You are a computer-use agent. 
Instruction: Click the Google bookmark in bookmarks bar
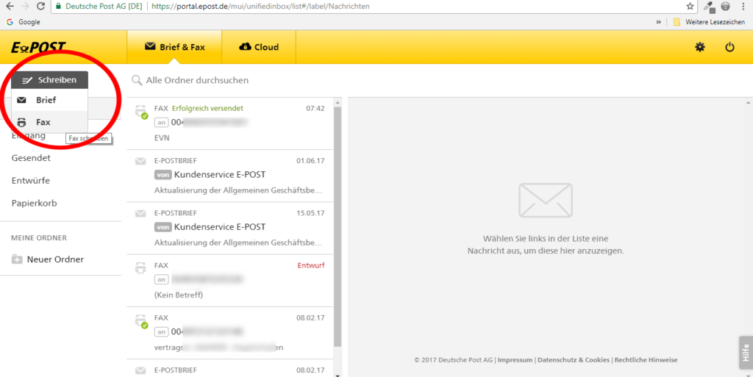pos(23,22)
